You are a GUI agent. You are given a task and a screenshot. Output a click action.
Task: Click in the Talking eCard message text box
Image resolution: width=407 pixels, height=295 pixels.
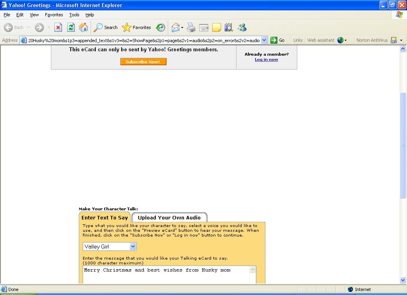point(166,275)
